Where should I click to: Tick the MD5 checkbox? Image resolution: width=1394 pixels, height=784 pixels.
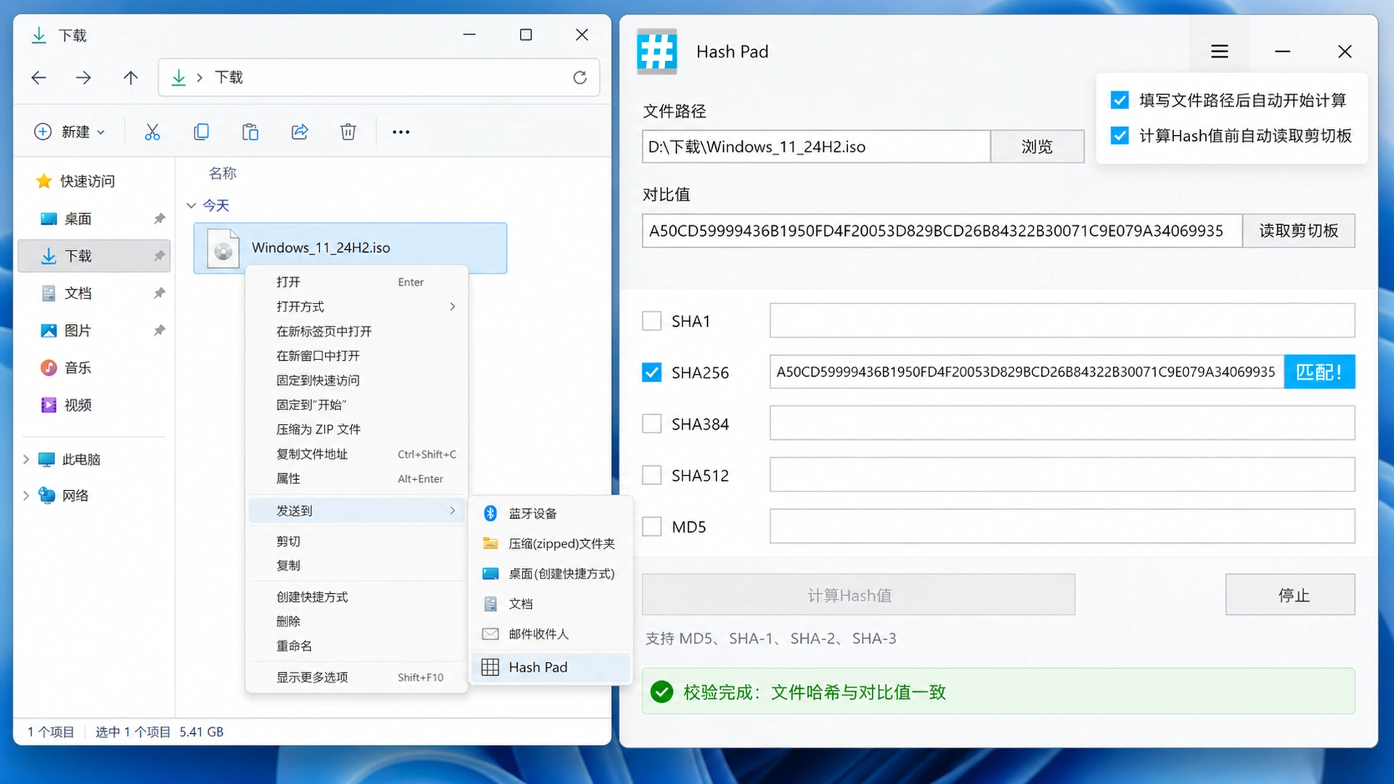point(652,527)
